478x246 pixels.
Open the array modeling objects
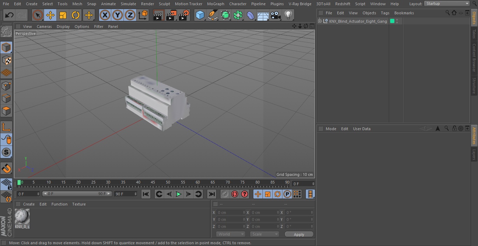pyautogui.click(x=238, y=15)
